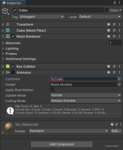This screenshot has height=150, width=123.
Task: Open the Tag dropdown showing Untagged
Action: (42, 17)
